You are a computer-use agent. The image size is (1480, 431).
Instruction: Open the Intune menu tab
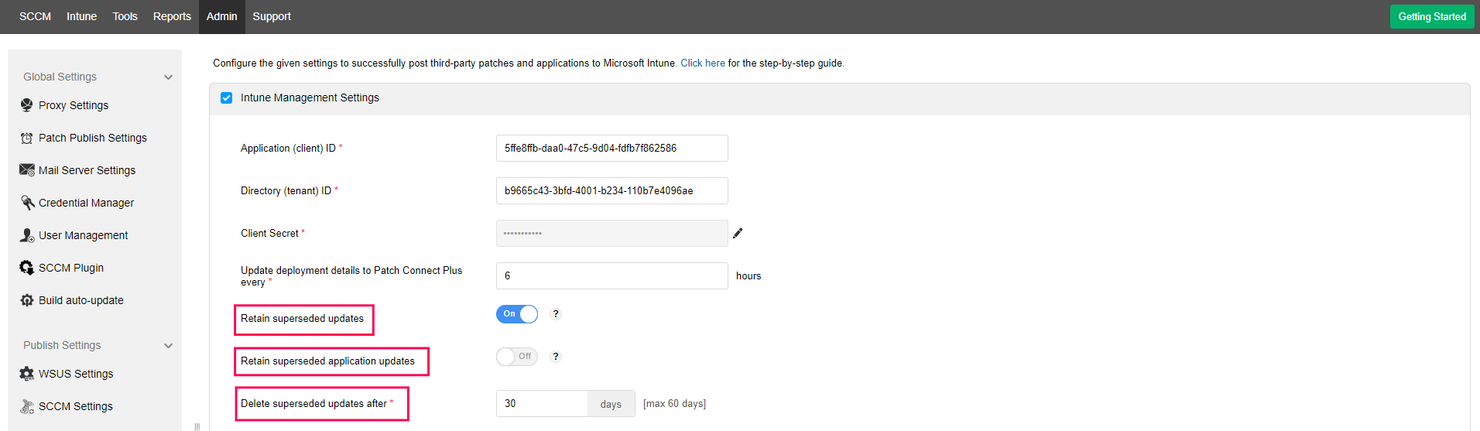pyautogui.click(x=81, y=16)
